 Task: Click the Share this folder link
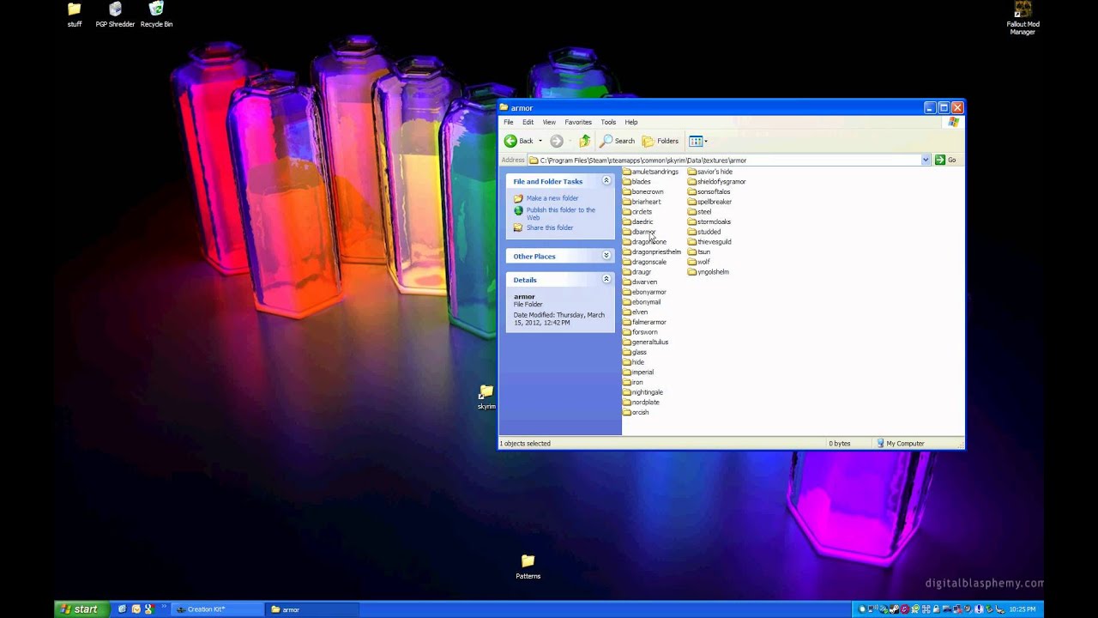point(550,227)
